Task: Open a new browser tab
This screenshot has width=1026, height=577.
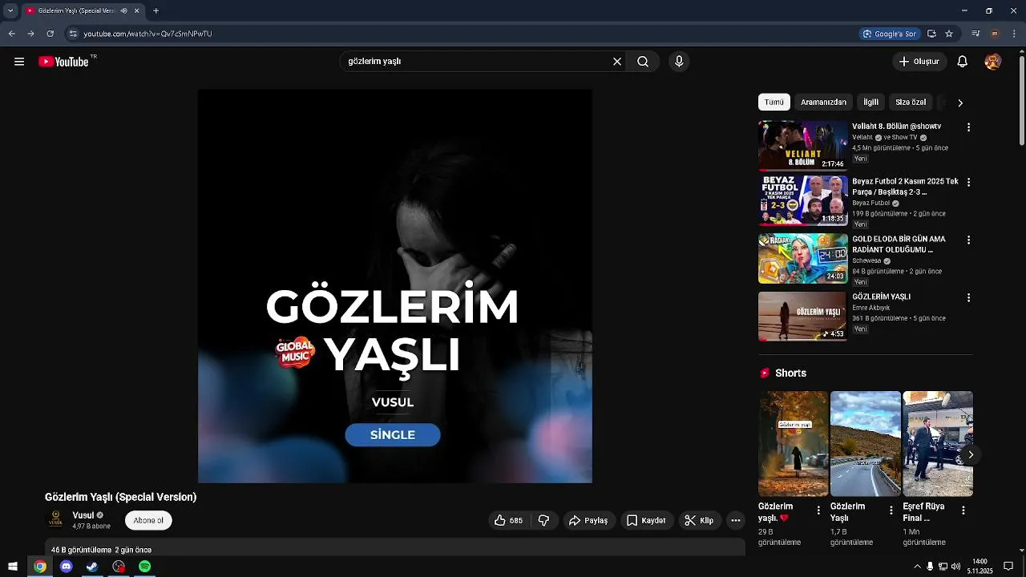Action: [x=156, y=11]
